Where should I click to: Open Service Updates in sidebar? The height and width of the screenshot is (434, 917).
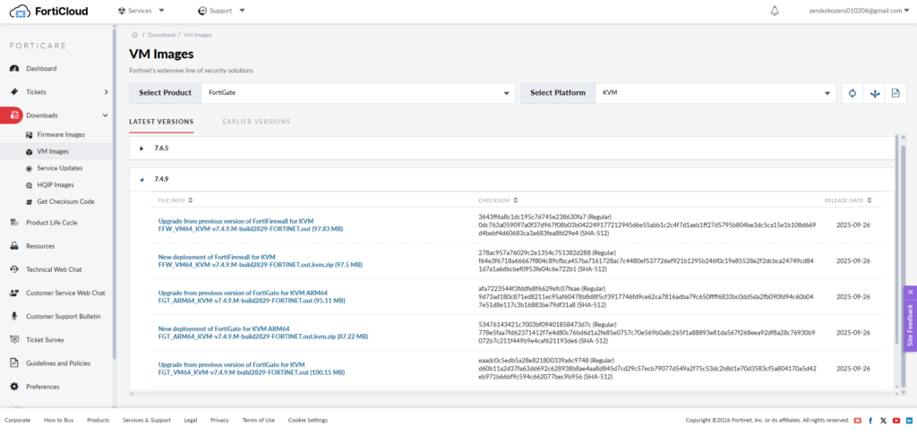click(x=60, y=168)
